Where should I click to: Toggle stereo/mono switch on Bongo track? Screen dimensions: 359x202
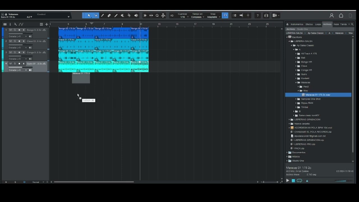point(30,36)
